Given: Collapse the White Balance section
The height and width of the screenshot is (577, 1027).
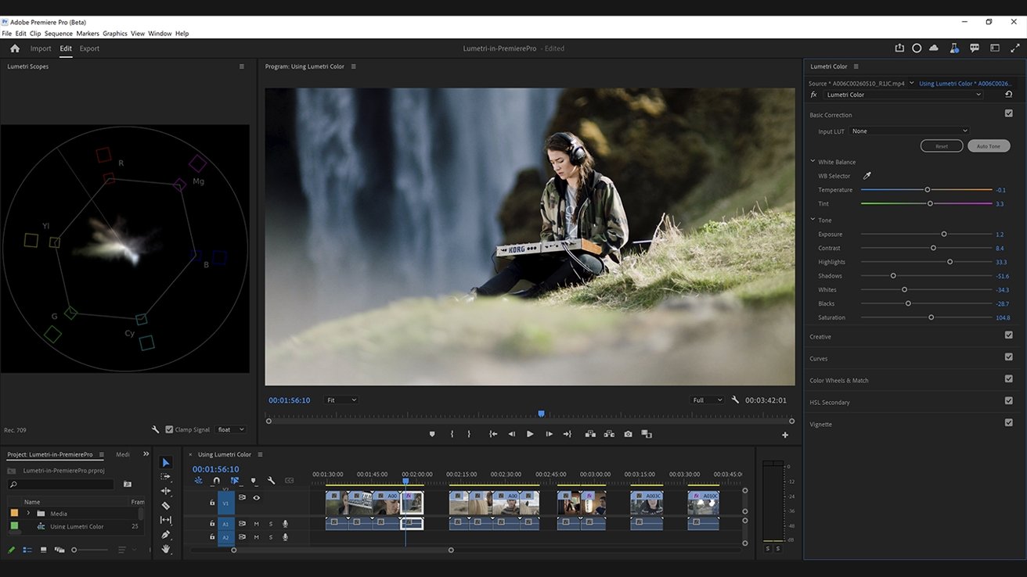Looking at the screenshot, I should tap(813, 162).
